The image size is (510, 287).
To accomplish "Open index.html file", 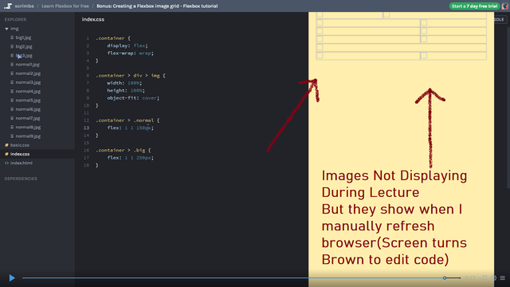I will coord(22,163).
